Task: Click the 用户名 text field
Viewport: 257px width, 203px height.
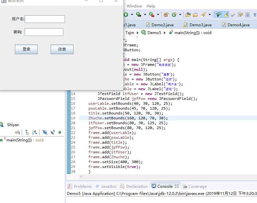Action: 45,19
